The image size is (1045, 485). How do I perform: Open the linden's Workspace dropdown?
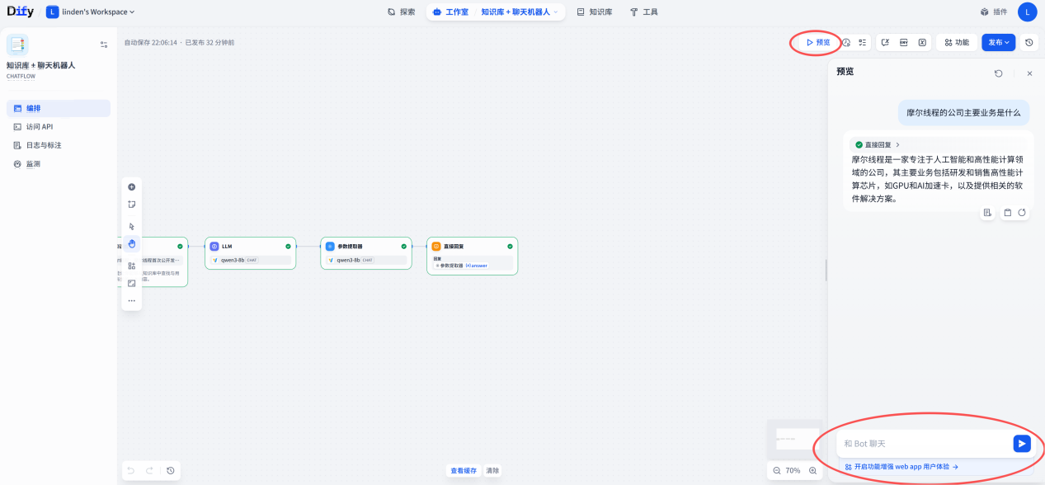(91, 12)
